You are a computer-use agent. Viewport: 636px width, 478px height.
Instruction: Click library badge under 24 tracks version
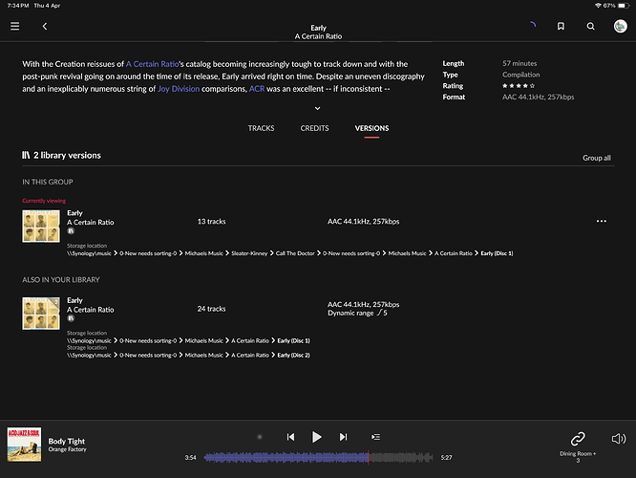point(71,318)
